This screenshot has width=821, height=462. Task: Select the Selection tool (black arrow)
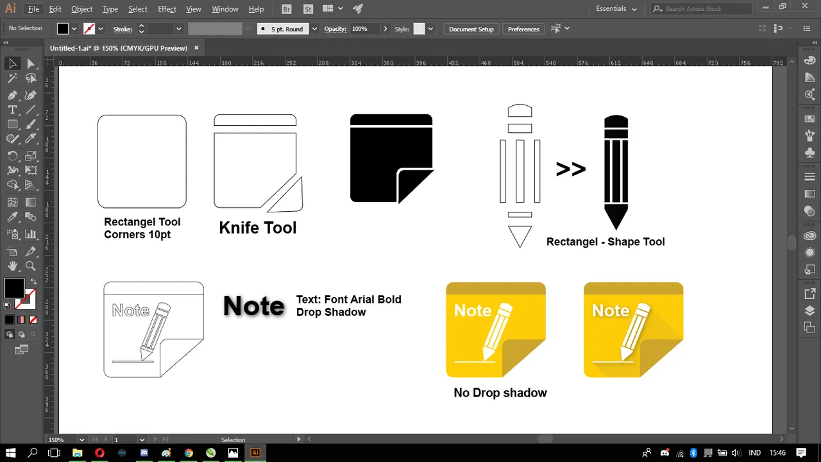[12, 64]
